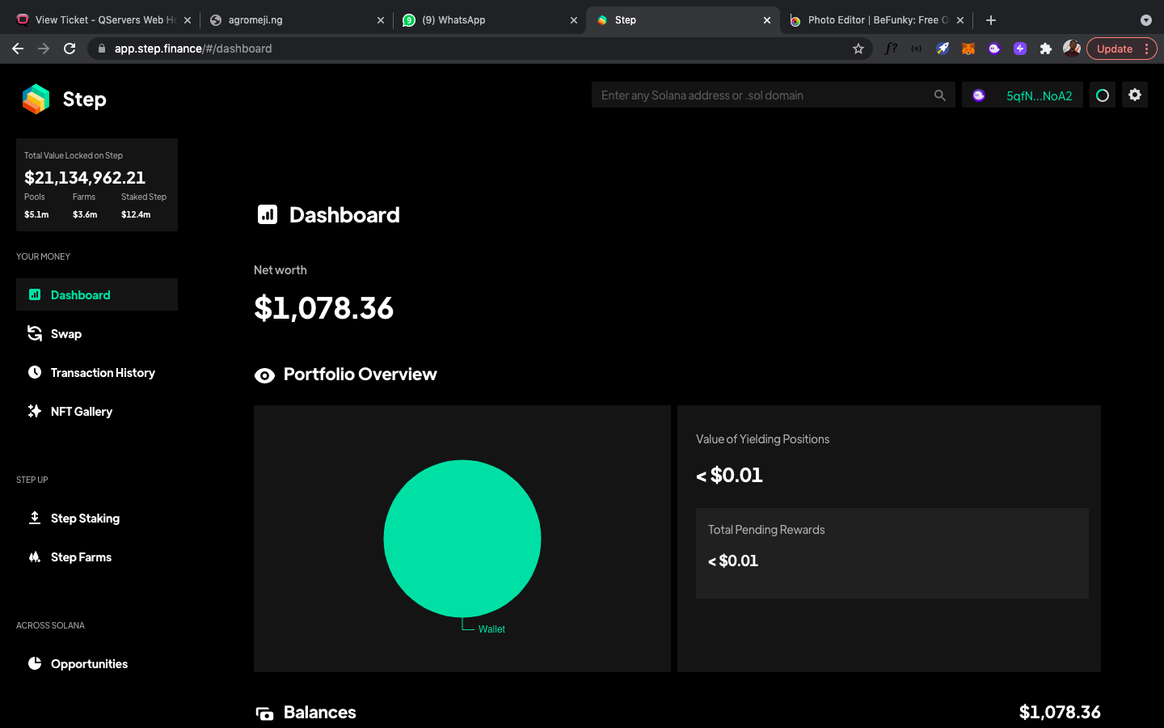Click Value of Yielding Positions amount

click(729, 476)
